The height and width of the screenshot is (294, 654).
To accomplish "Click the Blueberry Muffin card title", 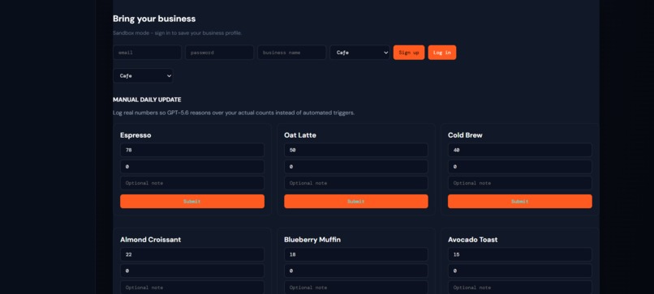I will click(312, 240).
